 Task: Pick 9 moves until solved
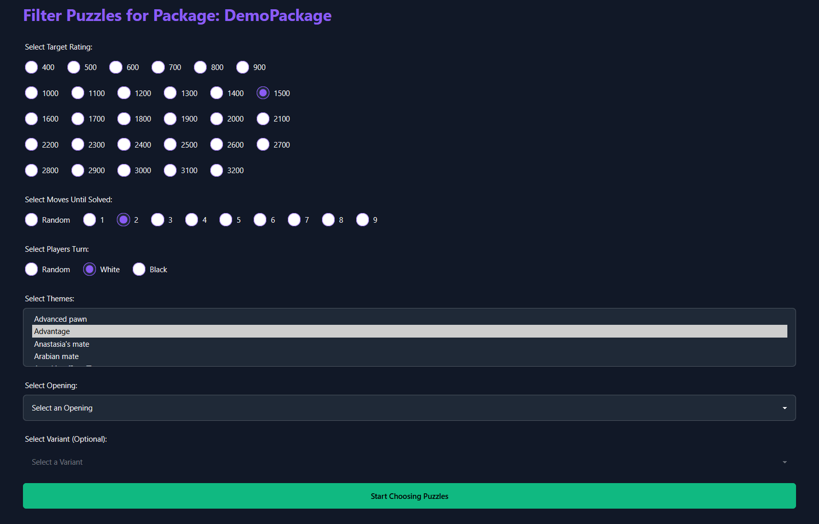point(362,220)
